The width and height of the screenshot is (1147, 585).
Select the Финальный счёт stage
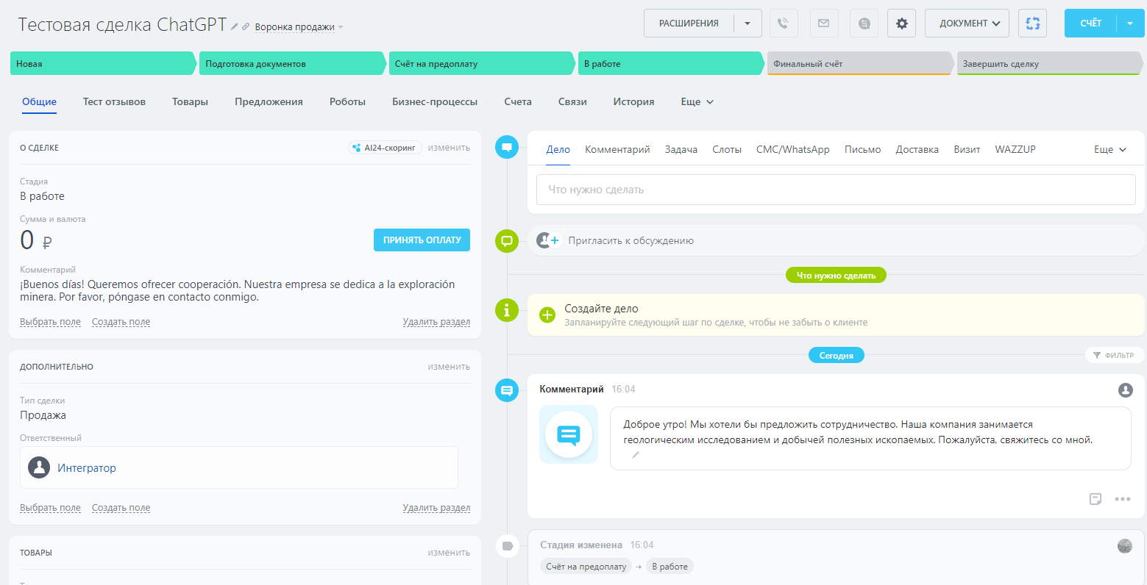860,64
